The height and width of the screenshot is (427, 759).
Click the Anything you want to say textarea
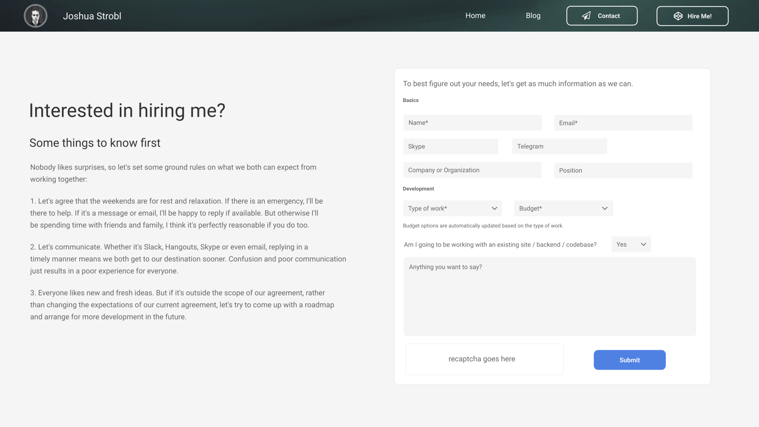pos(549,296)
